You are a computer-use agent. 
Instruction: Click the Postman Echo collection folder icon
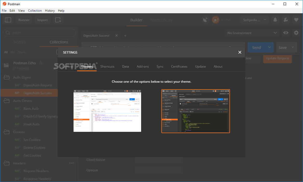(6, 65)
